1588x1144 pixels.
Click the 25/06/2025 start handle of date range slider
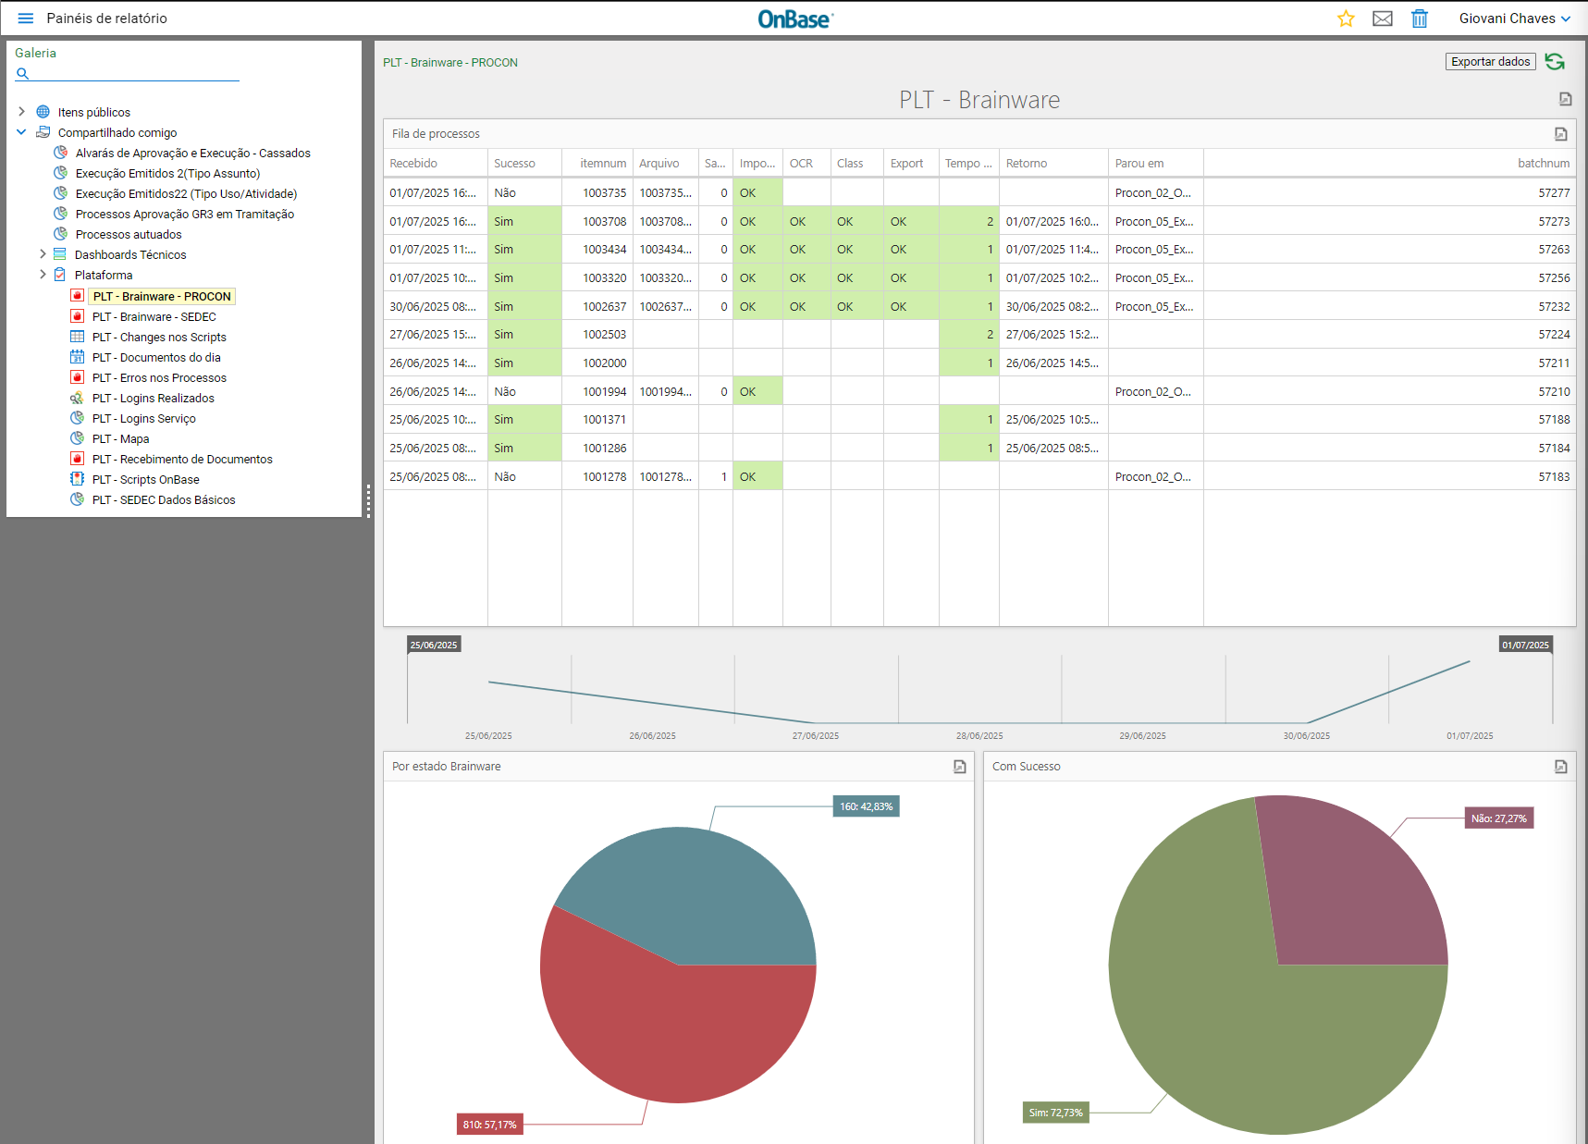[x=434, y=645]
